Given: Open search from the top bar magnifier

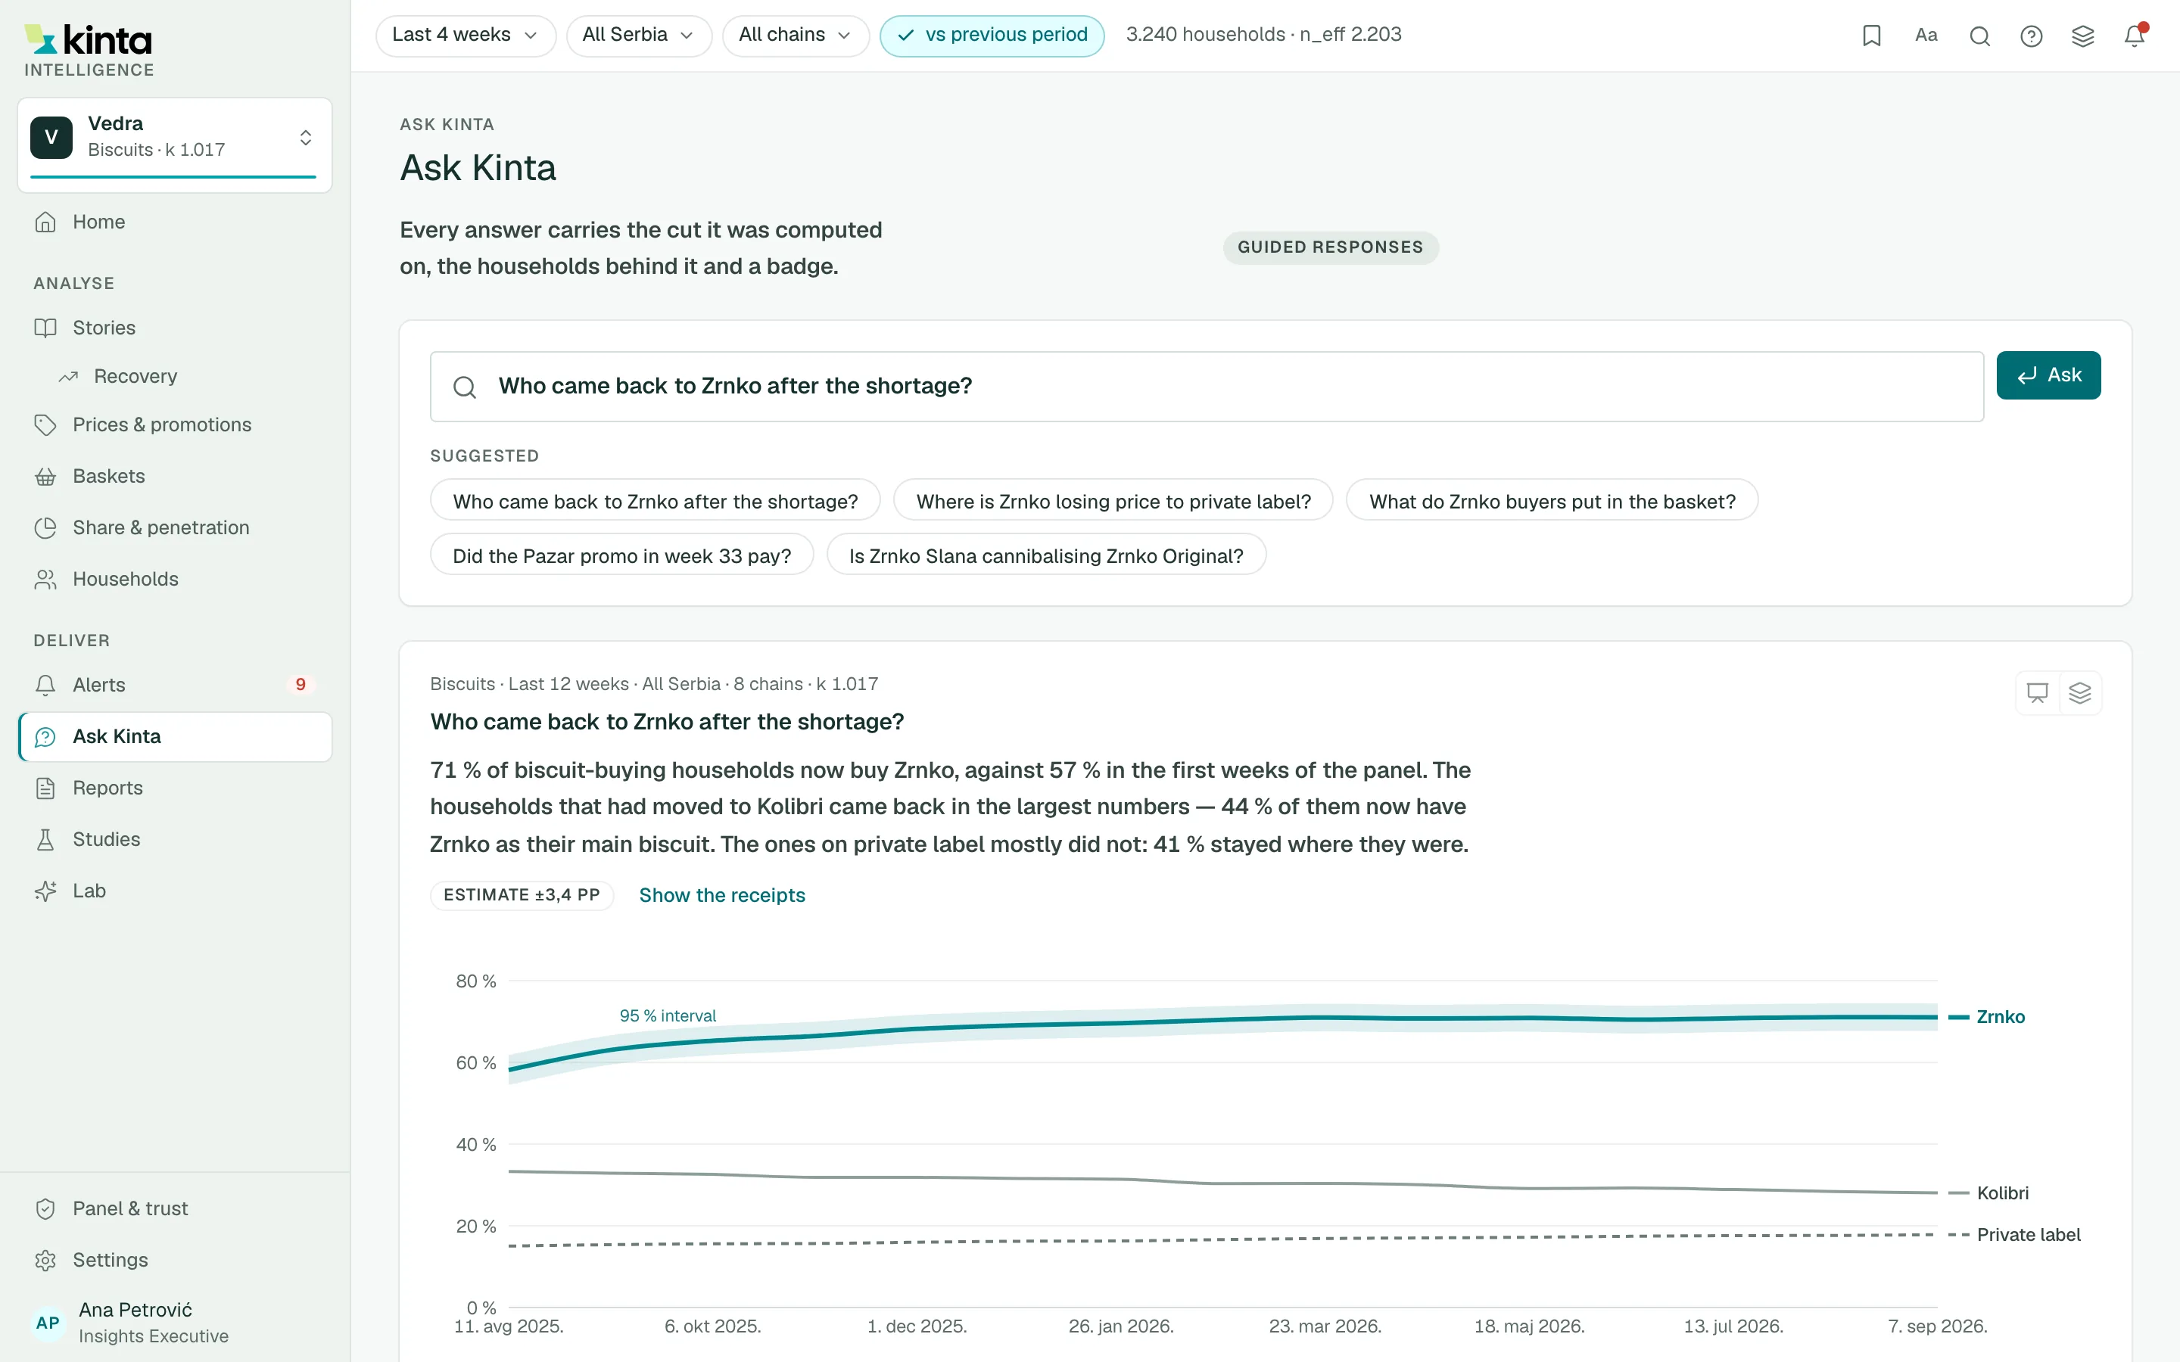Looking at the screenshot, I should (1979, 35).
